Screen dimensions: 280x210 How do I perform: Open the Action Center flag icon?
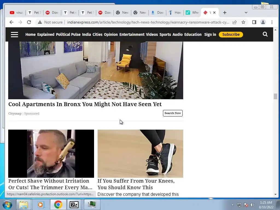[x=246, y=205]
